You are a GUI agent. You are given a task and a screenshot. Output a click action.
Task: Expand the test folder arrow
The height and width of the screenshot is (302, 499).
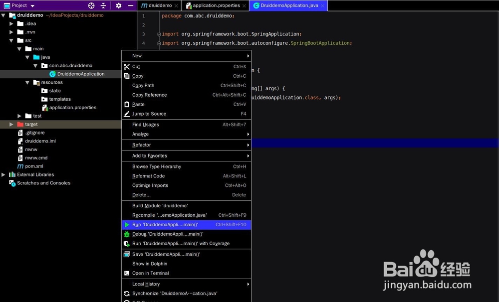pos(19,116)
